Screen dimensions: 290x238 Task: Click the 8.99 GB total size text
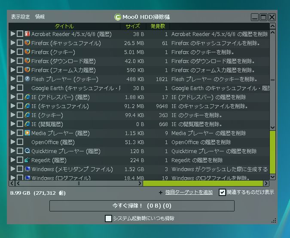click(x=20, y=193)
